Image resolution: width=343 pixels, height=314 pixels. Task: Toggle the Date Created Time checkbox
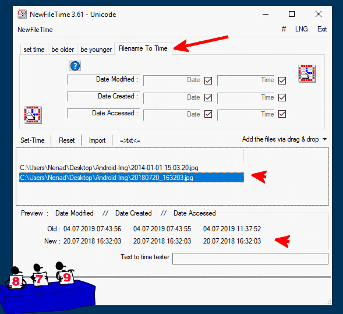coord(282,97)
